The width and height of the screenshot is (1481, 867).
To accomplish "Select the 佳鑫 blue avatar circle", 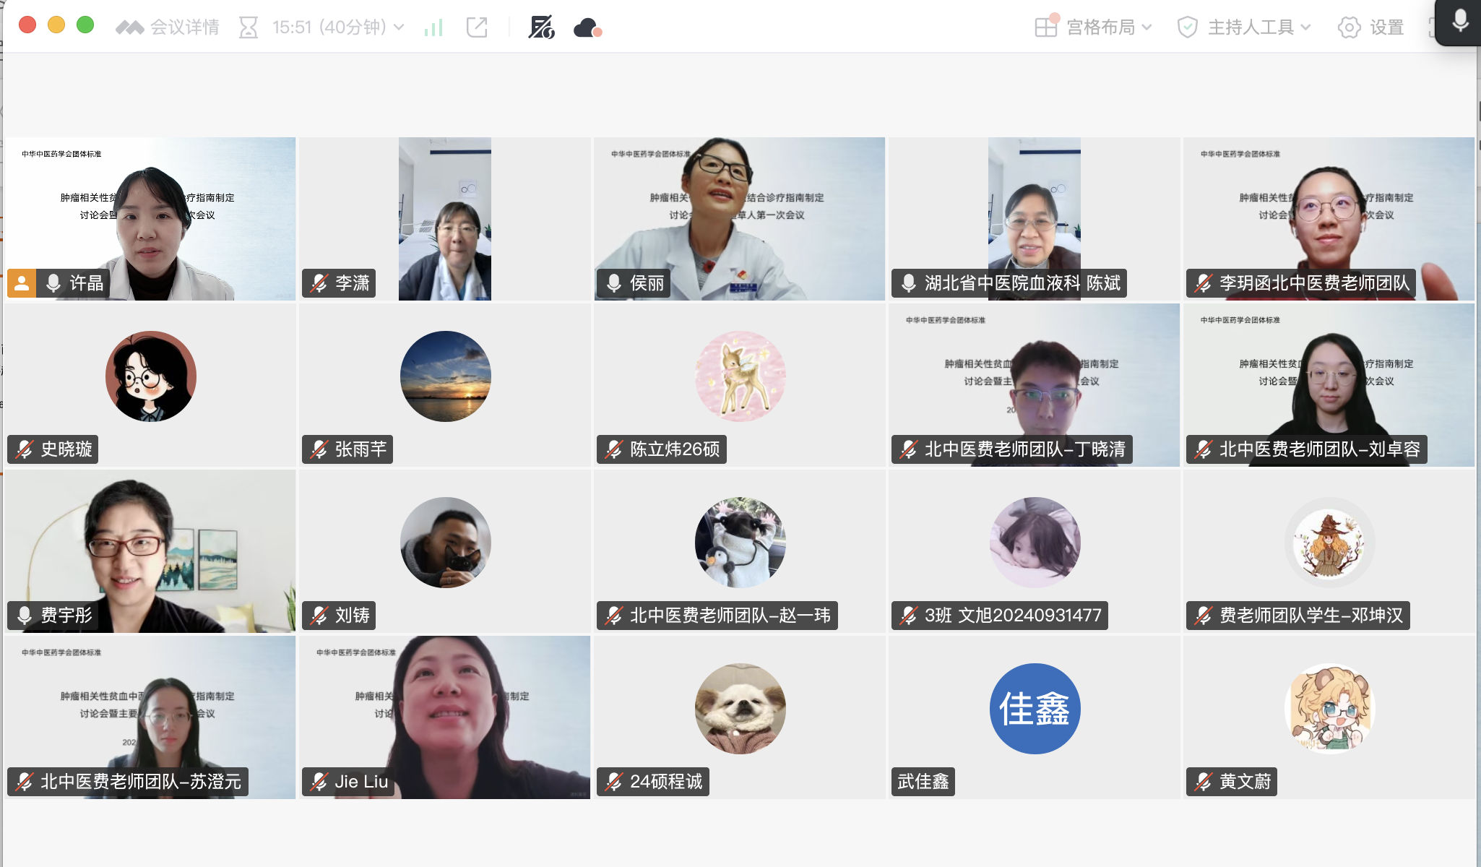I will coord(1035,708).
